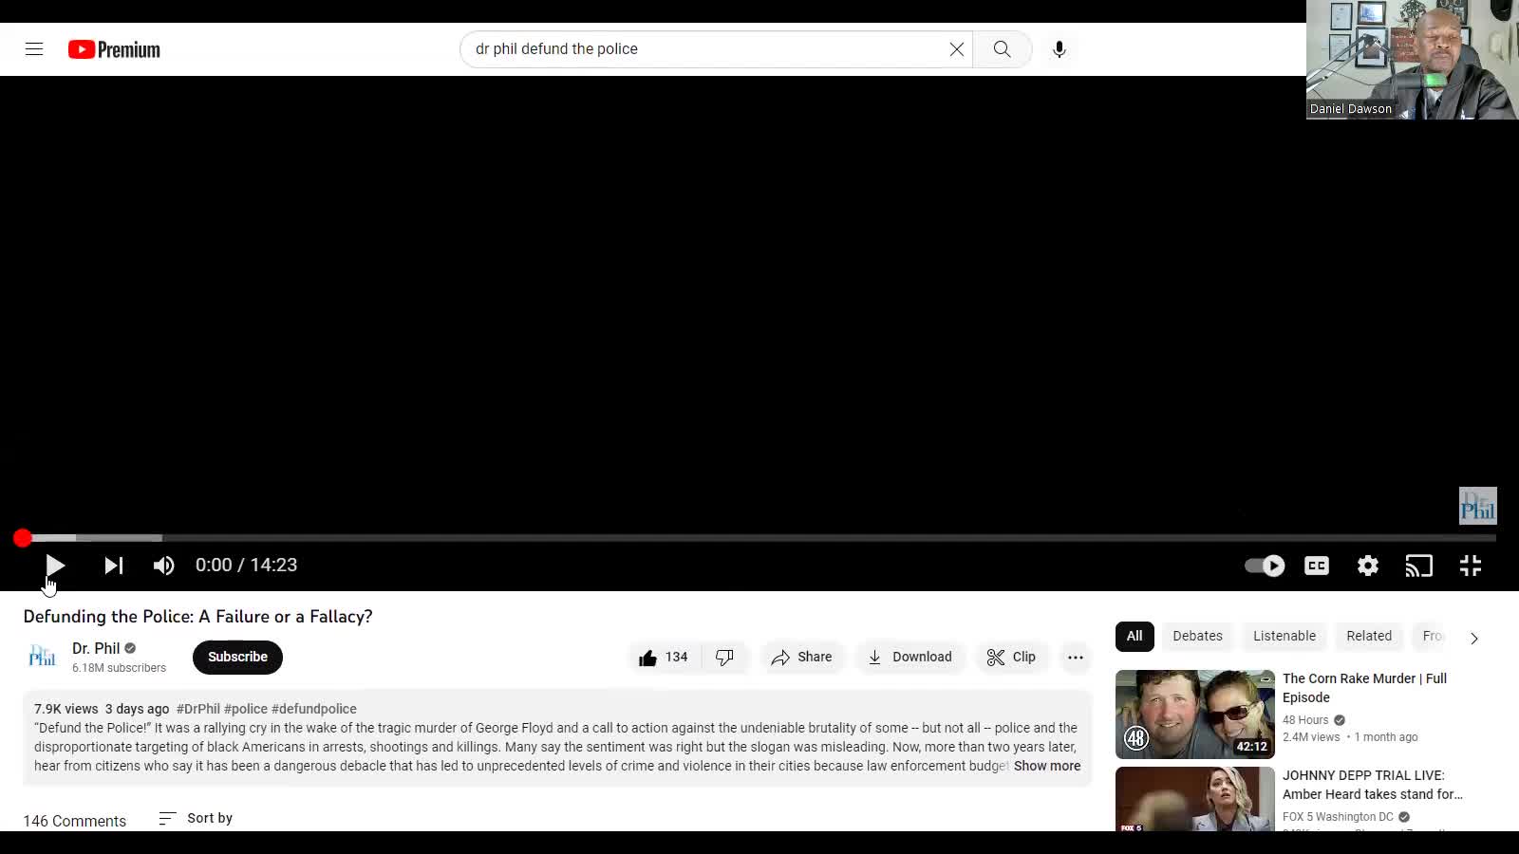Expand description with Show more
The height and width of the screenshot is (854, 1519).
[x=1047, y=766]
